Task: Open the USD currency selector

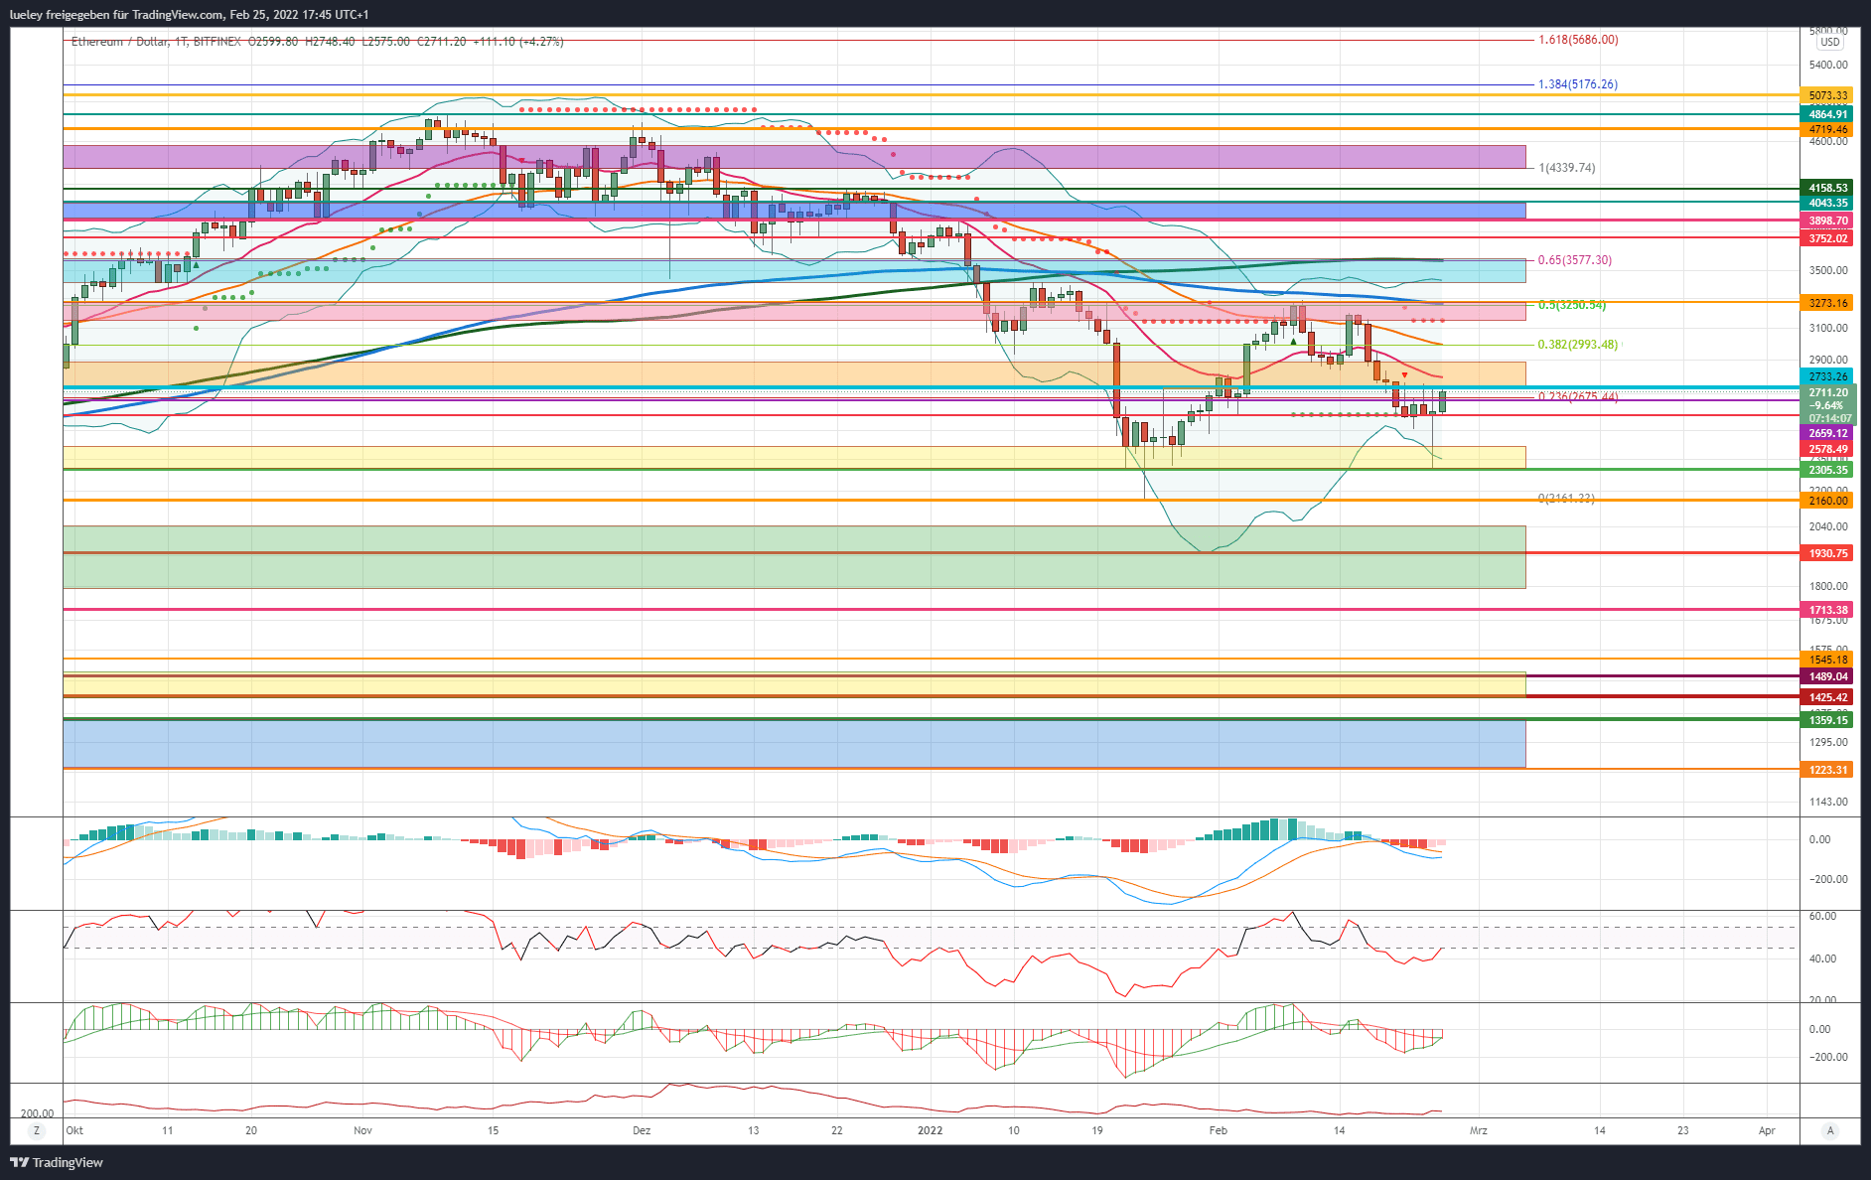Action: tap(1829, 42)
